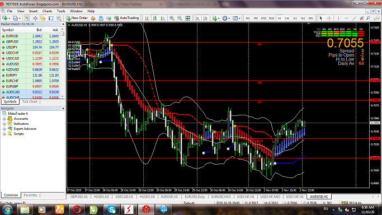
Task: Toggle the Market Watch window icon
Action: 27,18
